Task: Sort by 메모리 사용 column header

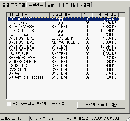Action: point(105,15)
